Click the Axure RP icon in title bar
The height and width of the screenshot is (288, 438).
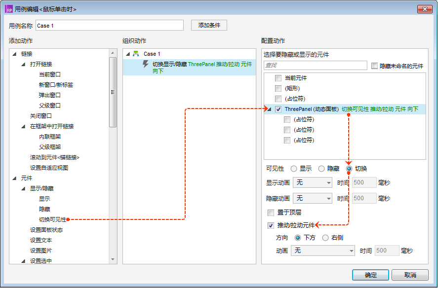pos(9,9)
